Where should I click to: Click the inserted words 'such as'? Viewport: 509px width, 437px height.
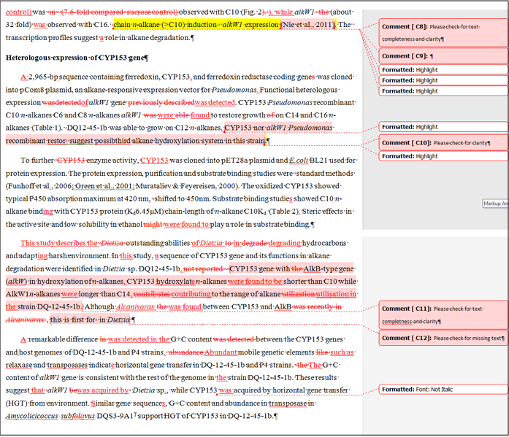click(x=342, y=352)
